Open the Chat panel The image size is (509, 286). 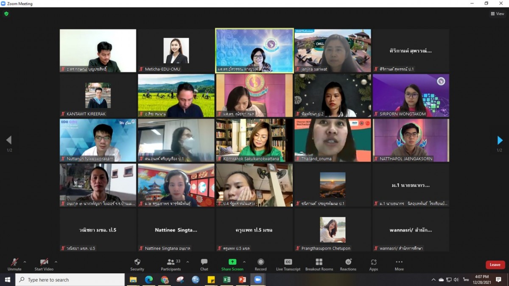point(204,262)
